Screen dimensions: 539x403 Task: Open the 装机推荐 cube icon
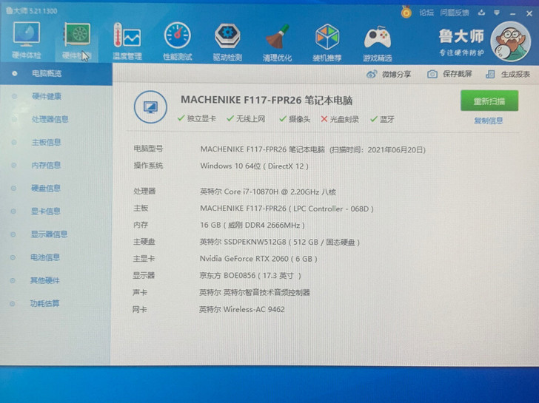[327, 37]
